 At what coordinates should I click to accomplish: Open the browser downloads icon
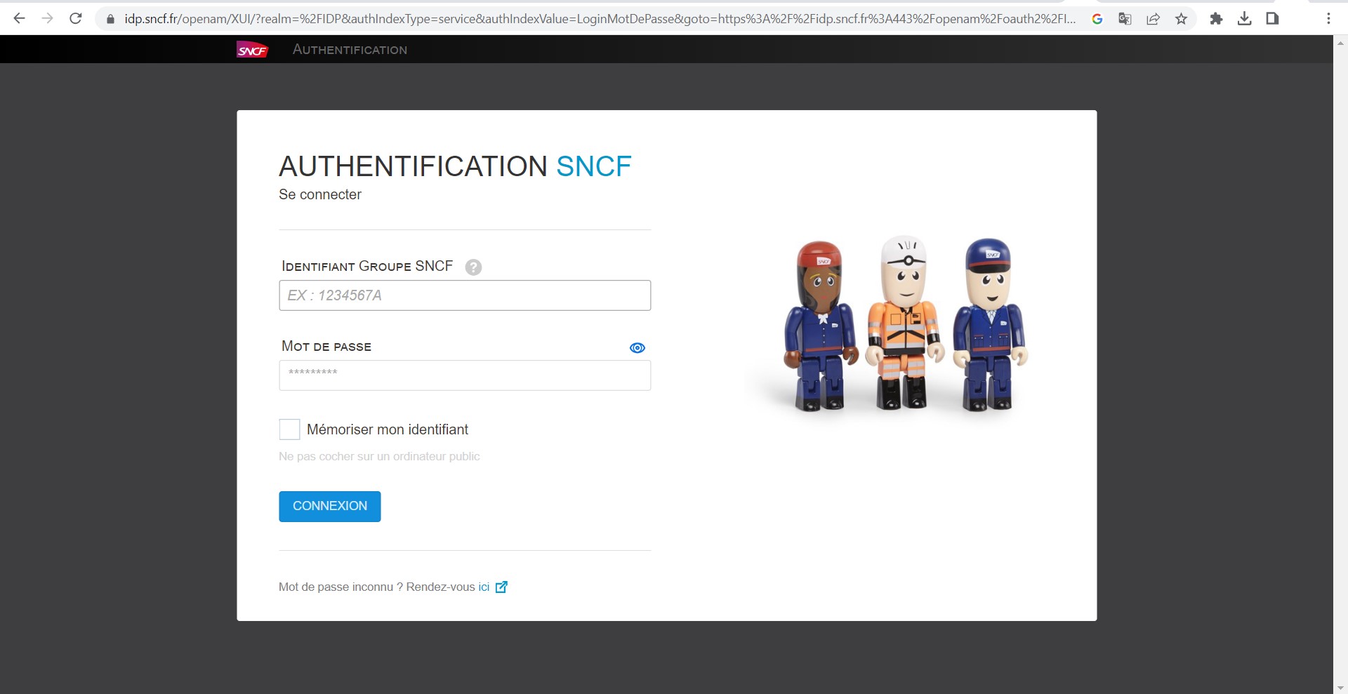(1244, 19)
